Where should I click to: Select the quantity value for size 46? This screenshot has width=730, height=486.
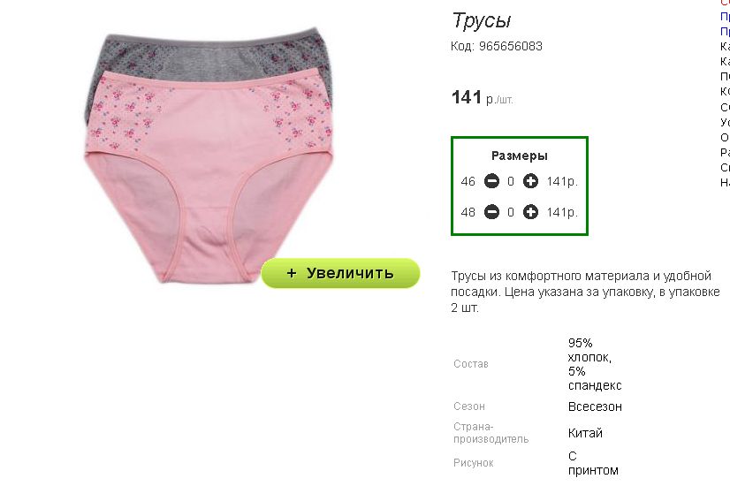coord(511,181)
